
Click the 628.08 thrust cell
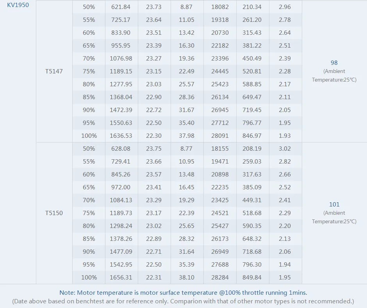point(121,149)
